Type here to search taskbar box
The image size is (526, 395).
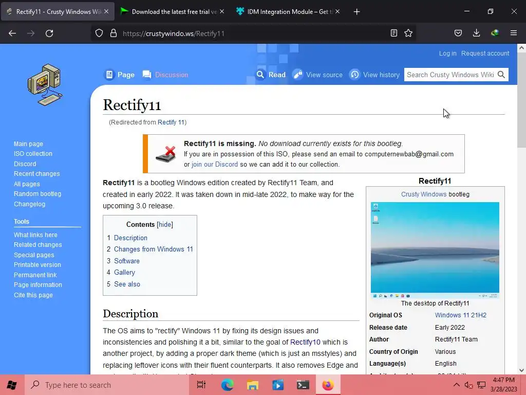[107, 385]
